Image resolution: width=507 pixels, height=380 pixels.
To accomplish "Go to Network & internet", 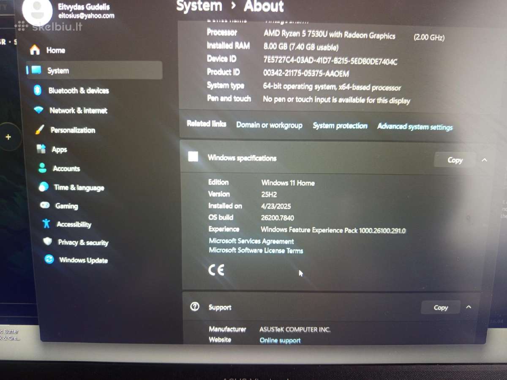I will coord(78,110).
